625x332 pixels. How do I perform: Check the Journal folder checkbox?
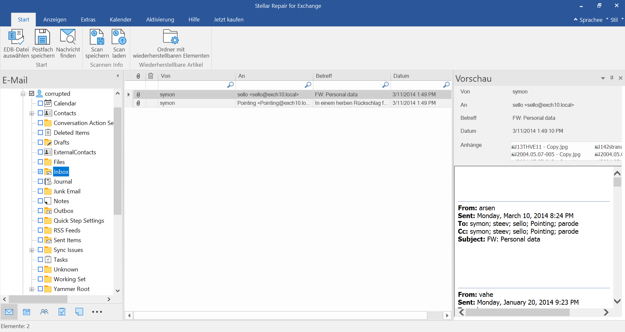click(40, 181)
